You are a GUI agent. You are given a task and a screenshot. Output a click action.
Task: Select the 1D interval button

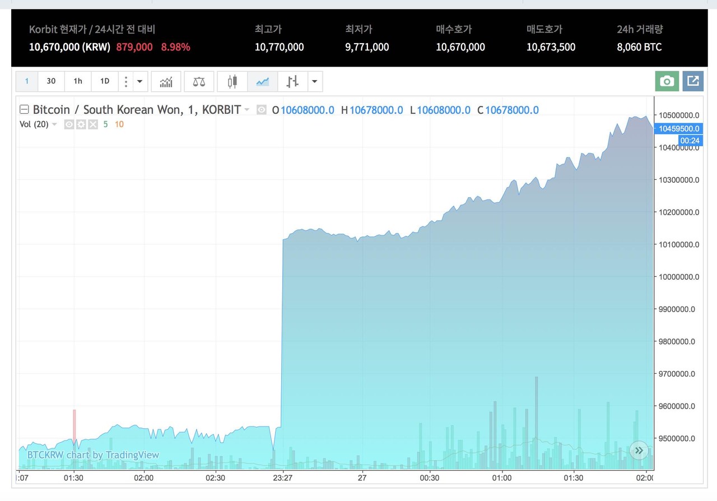coord(105,81)
